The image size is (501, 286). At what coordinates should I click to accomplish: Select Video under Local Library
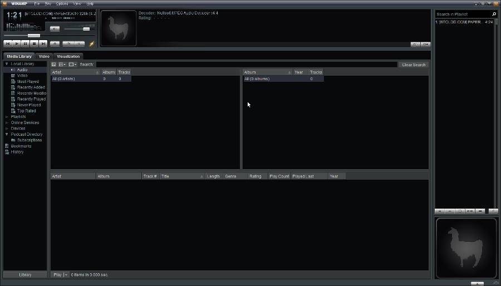22,76
